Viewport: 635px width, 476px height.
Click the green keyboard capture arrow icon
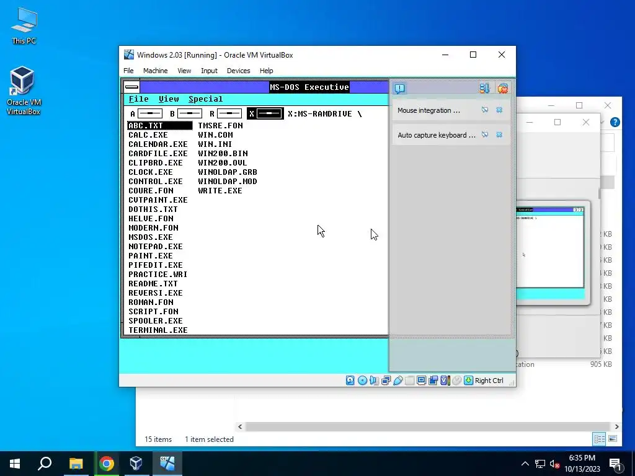pos(468,381)
